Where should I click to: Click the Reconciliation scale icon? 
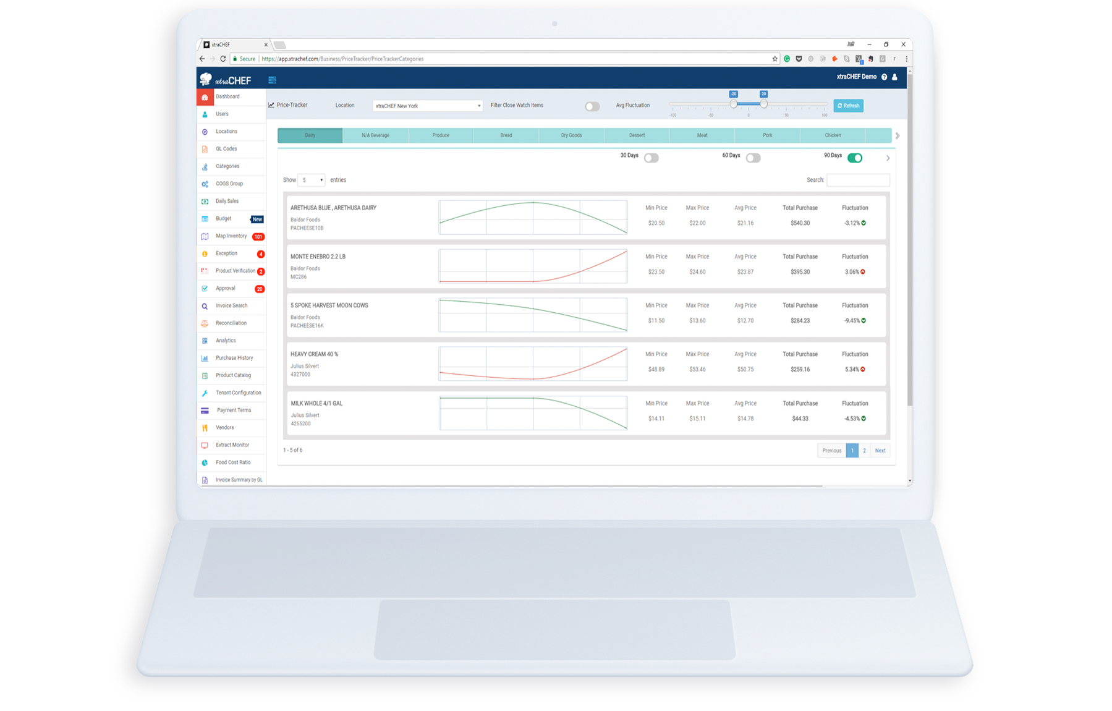click(205, 323)
